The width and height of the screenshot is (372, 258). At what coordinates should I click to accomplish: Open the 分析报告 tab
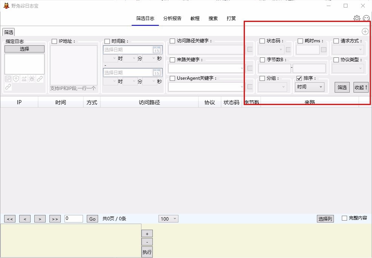[172, 18]
